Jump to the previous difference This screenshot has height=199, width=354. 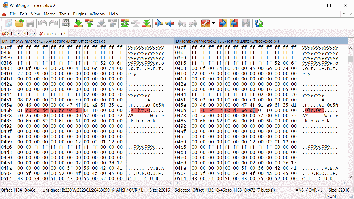coord(89,23)
